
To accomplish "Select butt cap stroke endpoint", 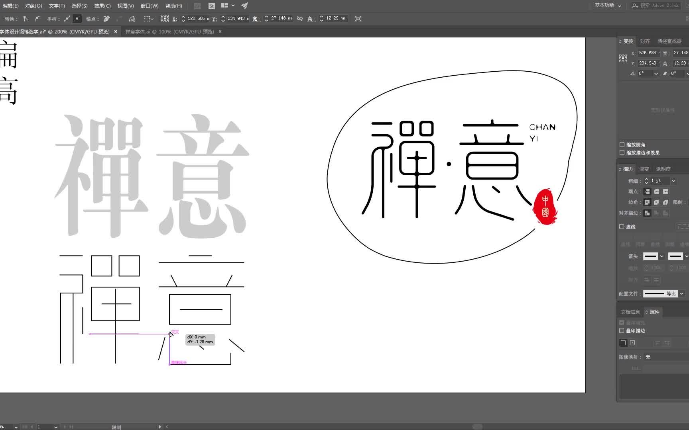I will coord(647,192).
